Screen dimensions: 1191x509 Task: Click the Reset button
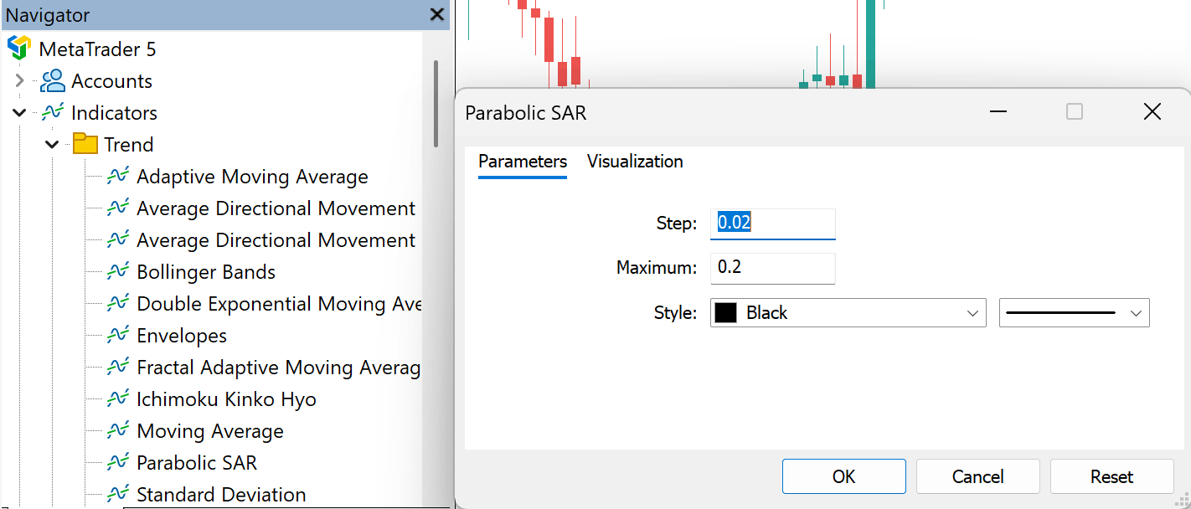[x=1112, y=476]
